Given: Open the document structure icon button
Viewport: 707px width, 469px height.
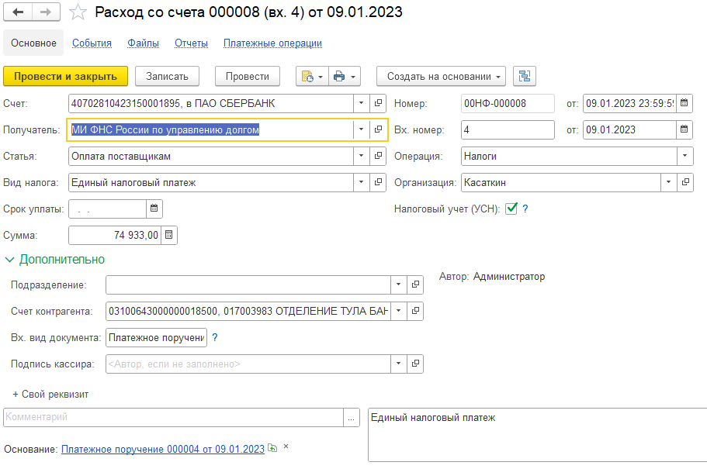Looking at the screenshot, I should click(x=525, y=76).
